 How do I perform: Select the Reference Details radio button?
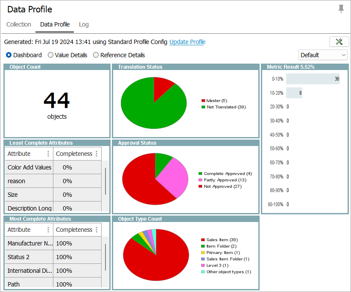coord(96,55)
